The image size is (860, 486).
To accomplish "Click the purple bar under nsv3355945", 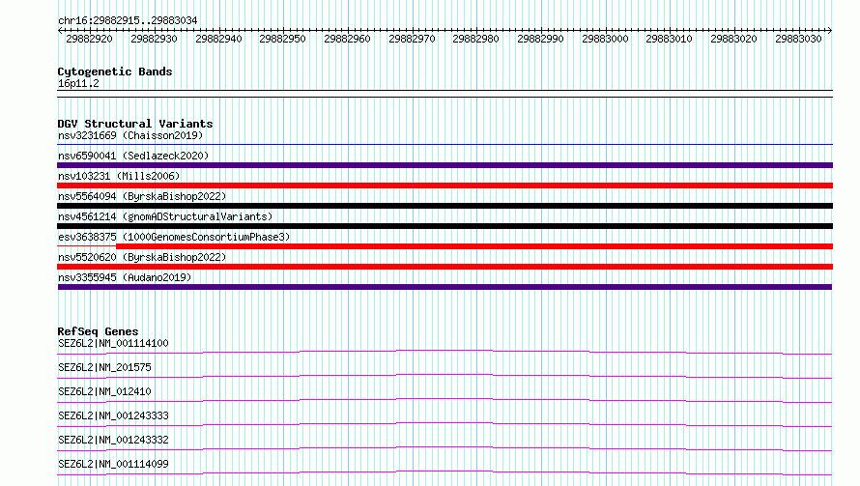I will [444, 287].
